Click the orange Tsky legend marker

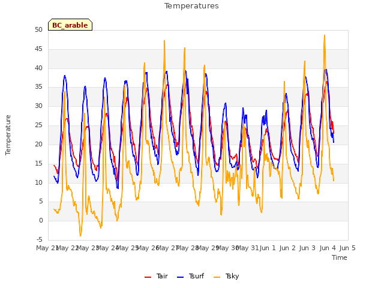coord(217,277)
